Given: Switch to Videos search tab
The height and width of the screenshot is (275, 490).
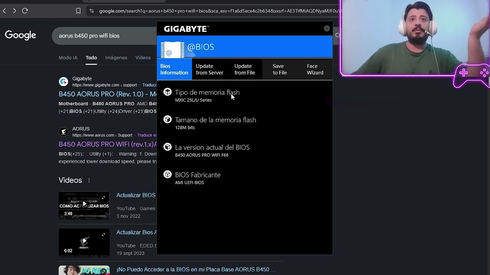Looking at the screenshot, I should [x=143, y=58].
